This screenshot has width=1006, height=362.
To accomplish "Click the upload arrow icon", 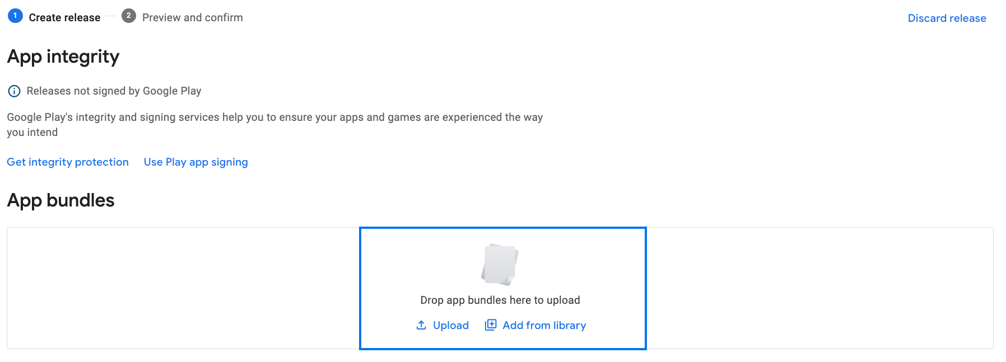I will 421,325.
